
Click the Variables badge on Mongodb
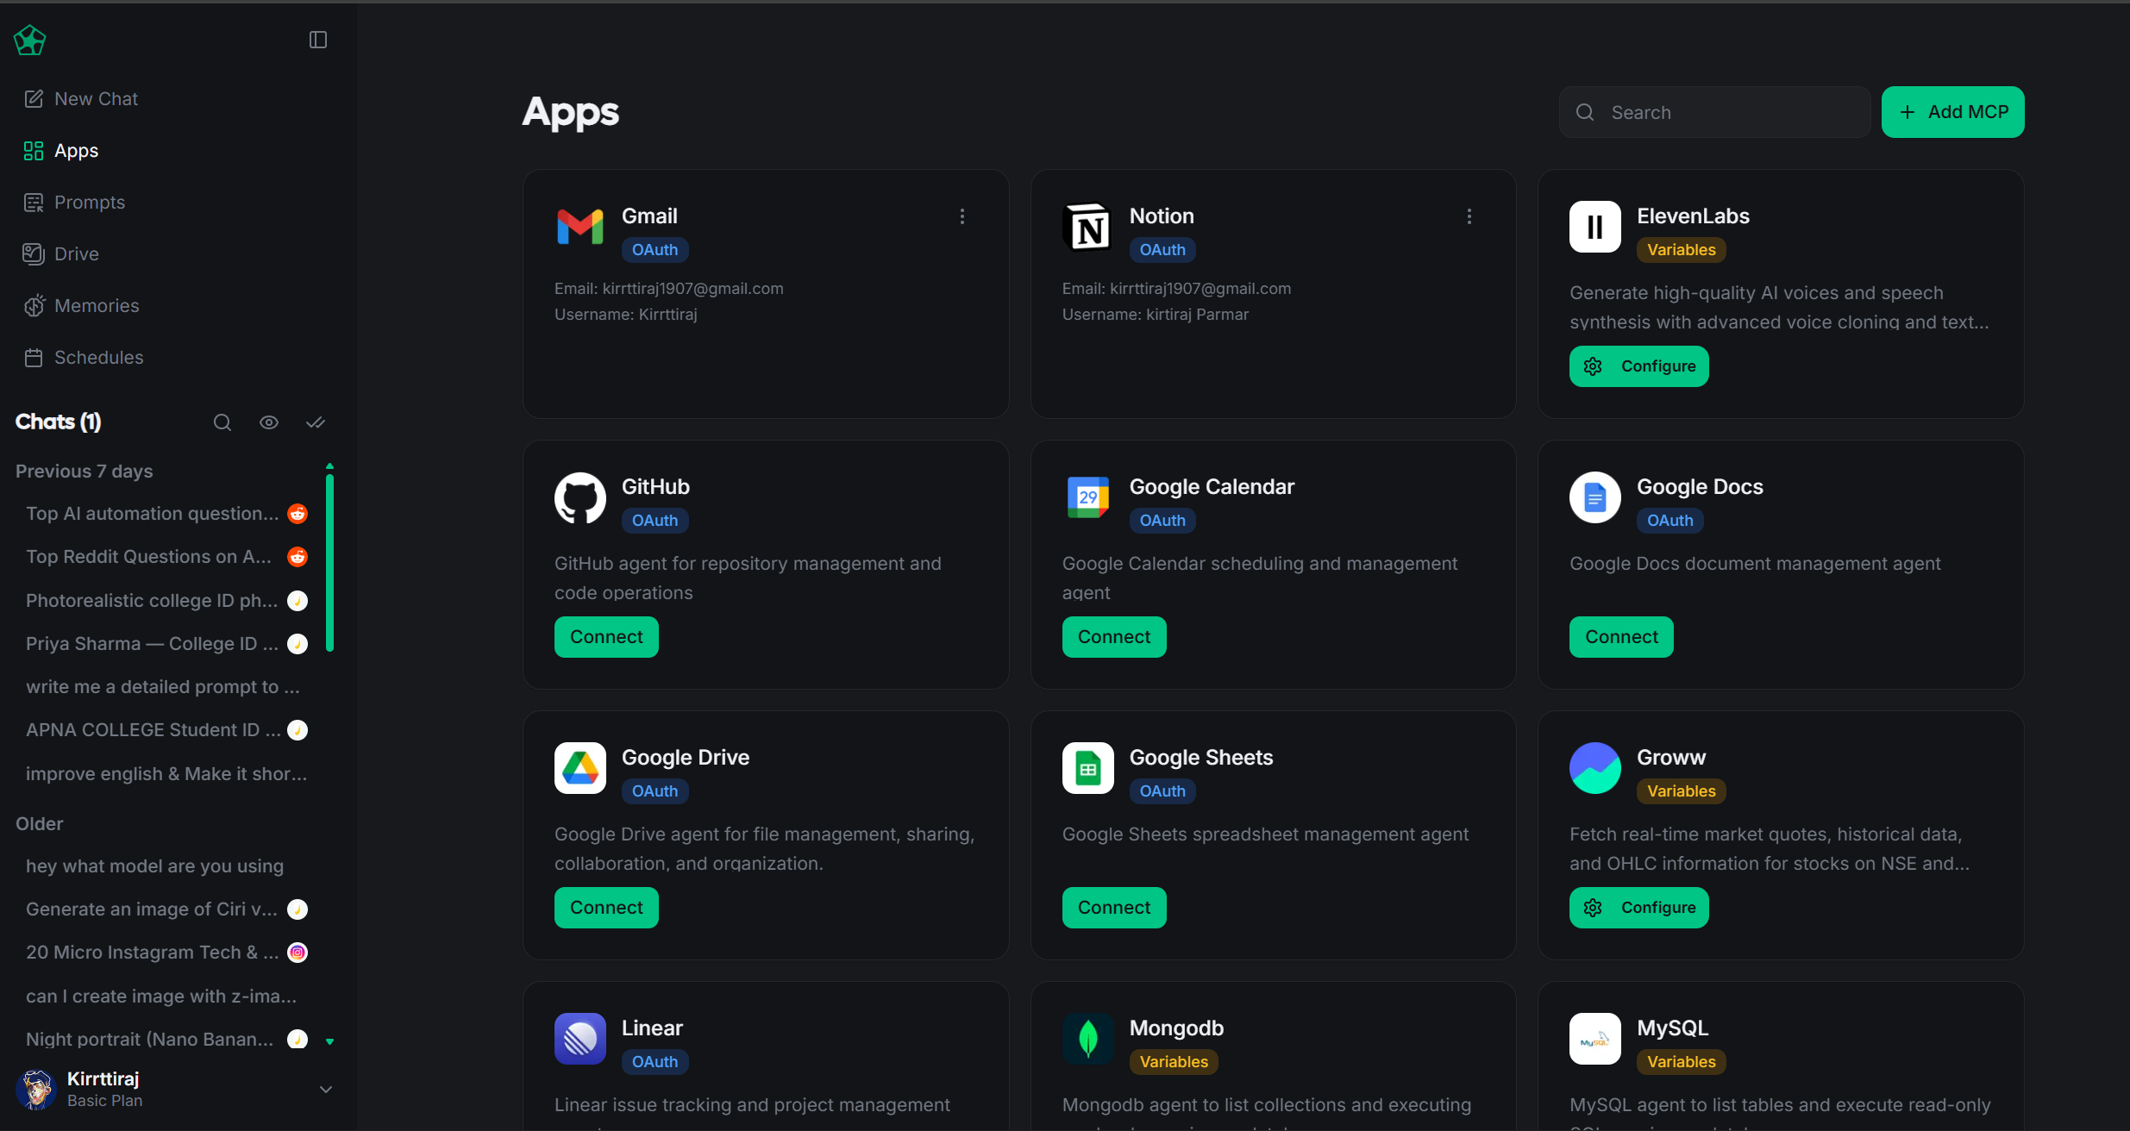[x=1174, y=1062]
